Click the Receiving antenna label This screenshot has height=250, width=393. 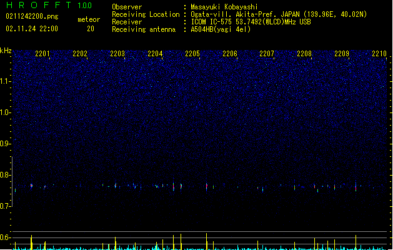(x=144, y=29)
